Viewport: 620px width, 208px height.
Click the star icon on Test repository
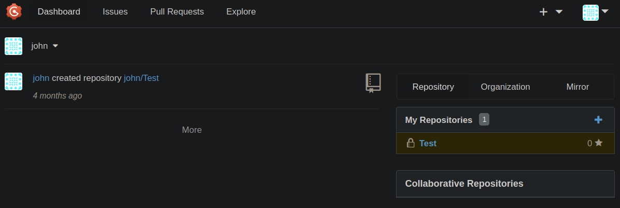point(599,143)
